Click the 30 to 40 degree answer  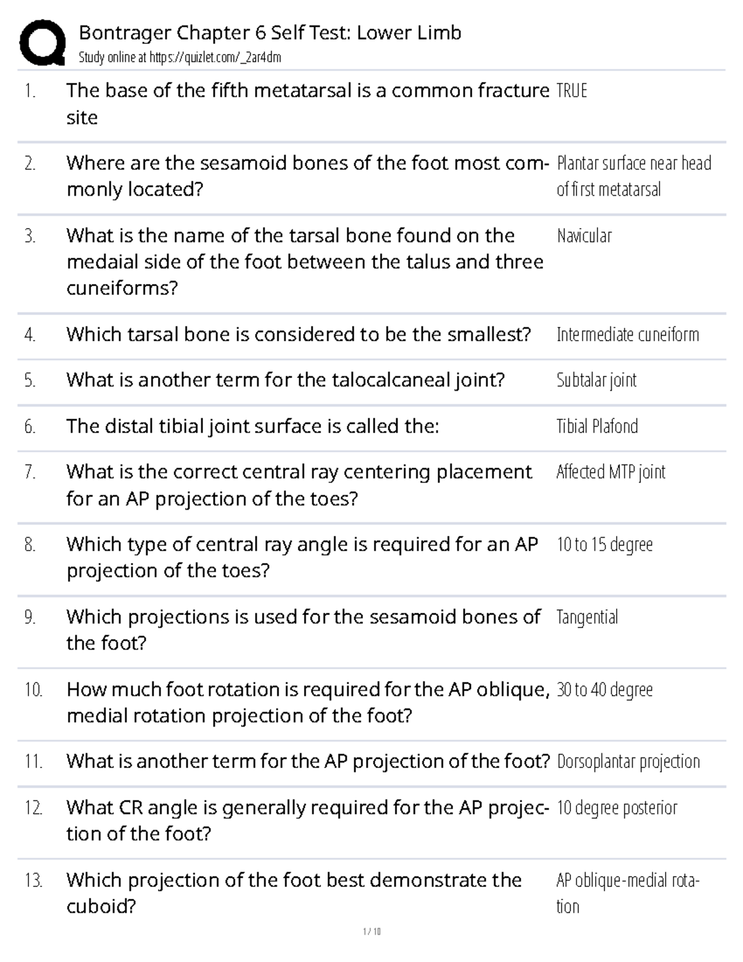tap(604, 689)
